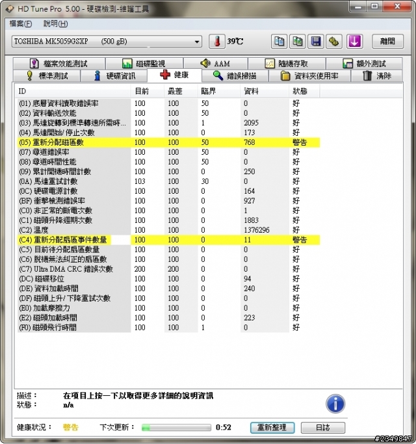Select row (01) 底層資料讀取錯誤率
Screen dimensions: 416x444
pyautogui.click(x=169, y=103)
